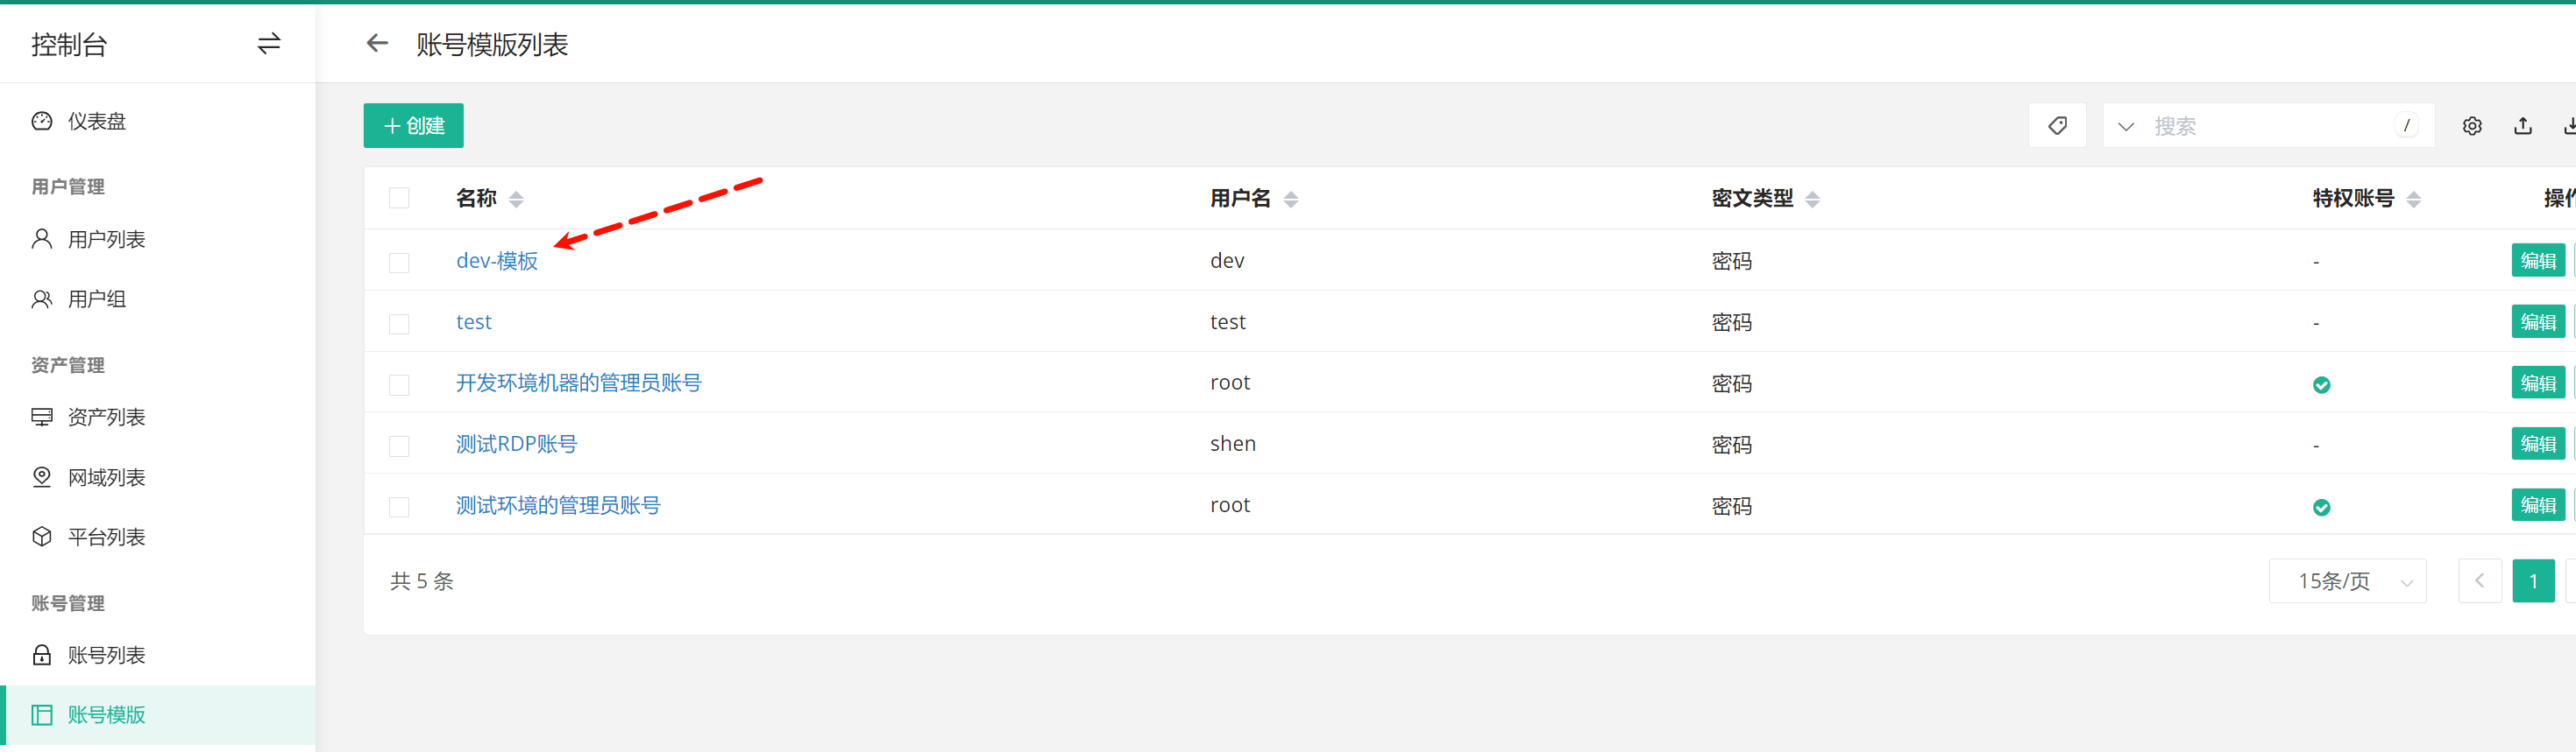Click the back arrow beside 账号模版列表
The image size is (2576, 752).
click(377, 44)
